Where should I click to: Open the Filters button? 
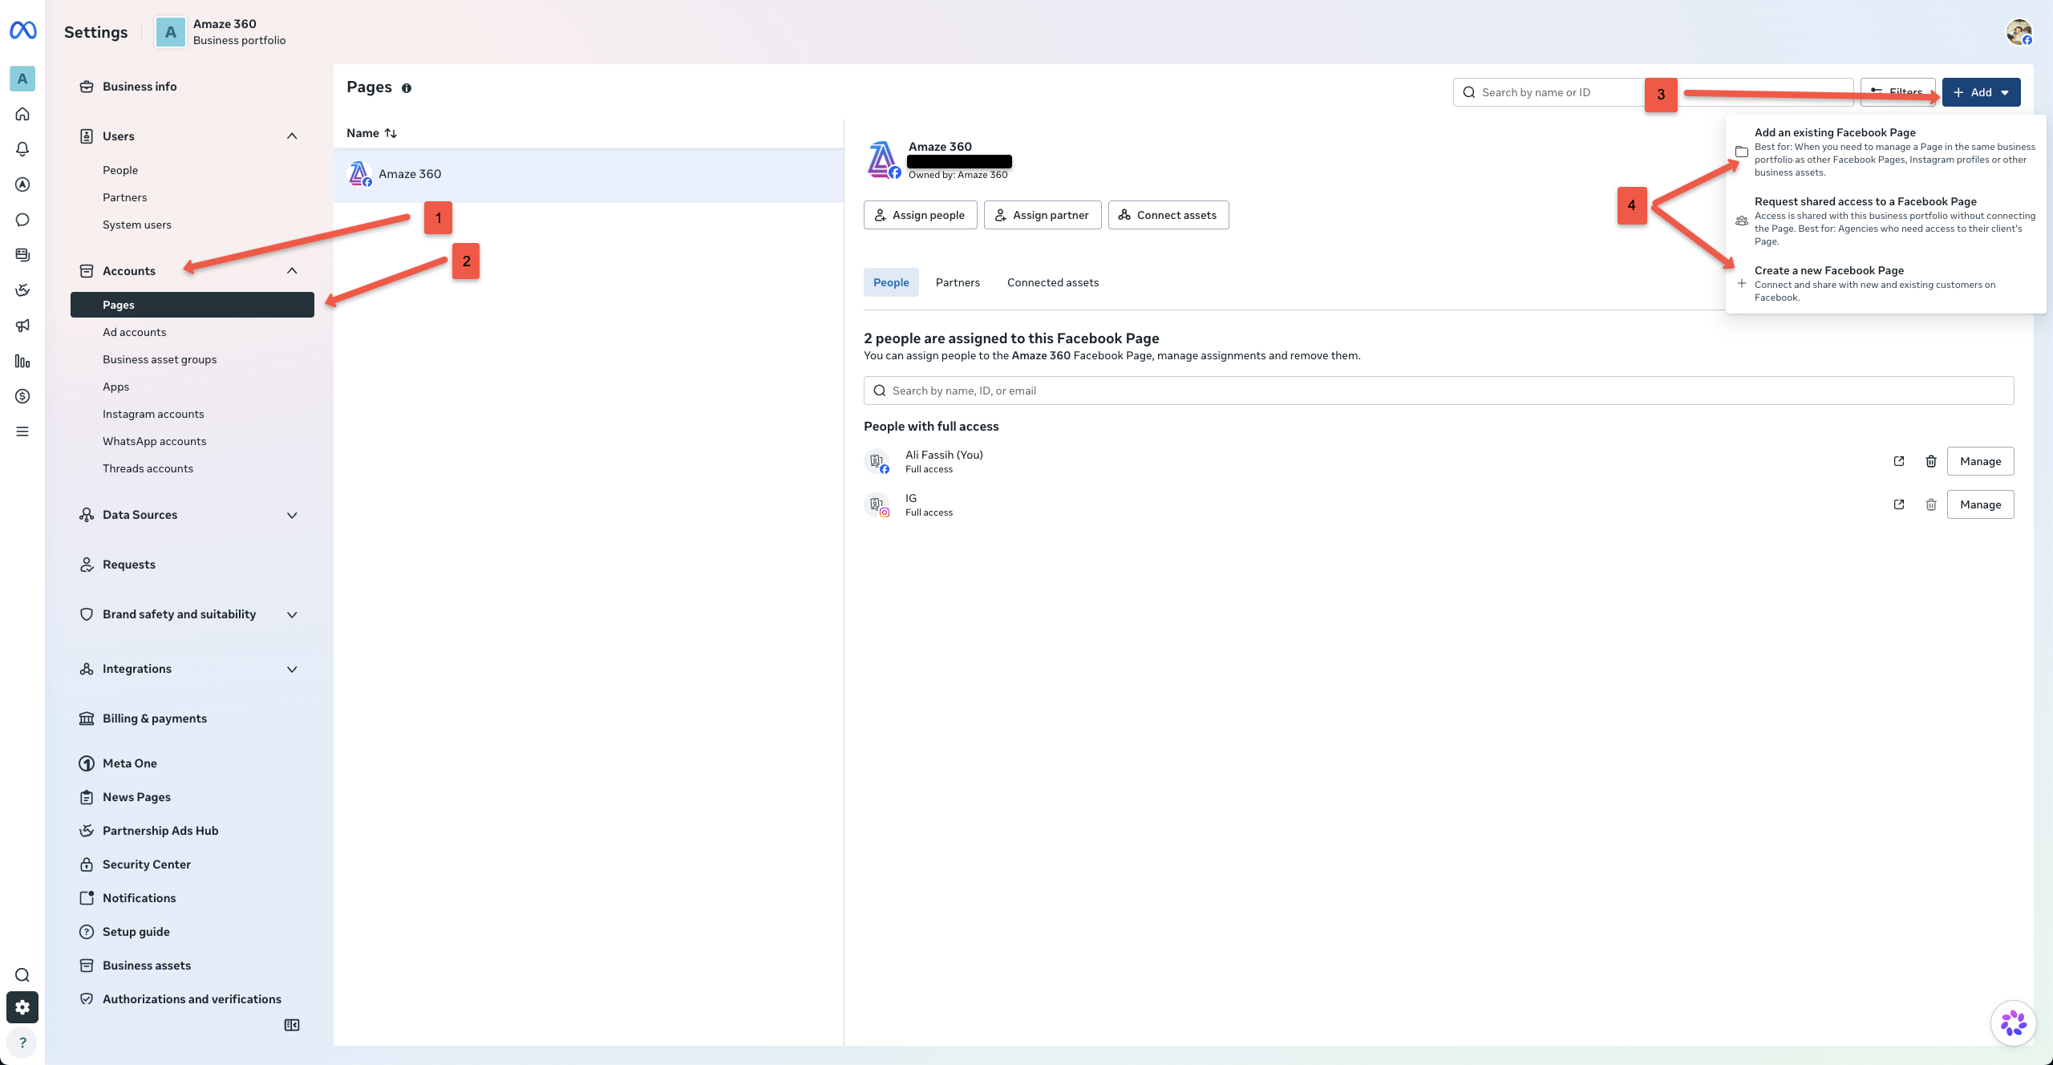[1897, 92]
